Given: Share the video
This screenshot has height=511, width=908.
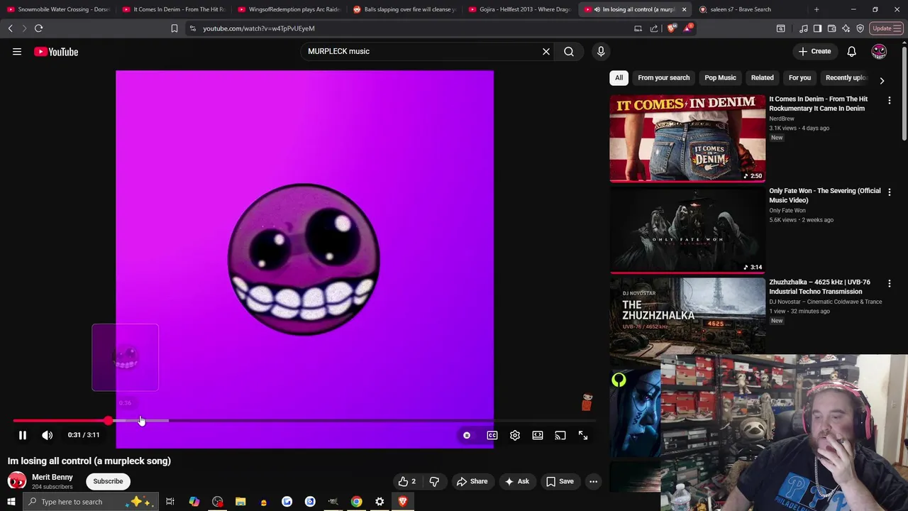Looking at the screenshot, I should (472, 481).
